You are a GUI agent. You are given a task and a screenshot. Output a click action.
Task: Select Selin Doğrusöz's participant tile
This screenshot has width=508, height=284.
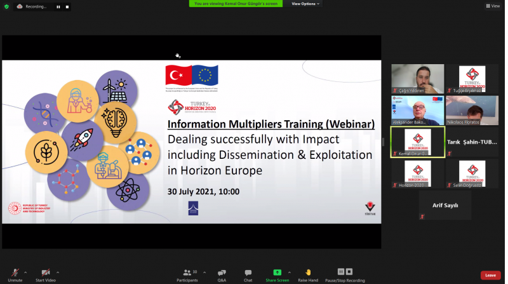coord(472,174)
